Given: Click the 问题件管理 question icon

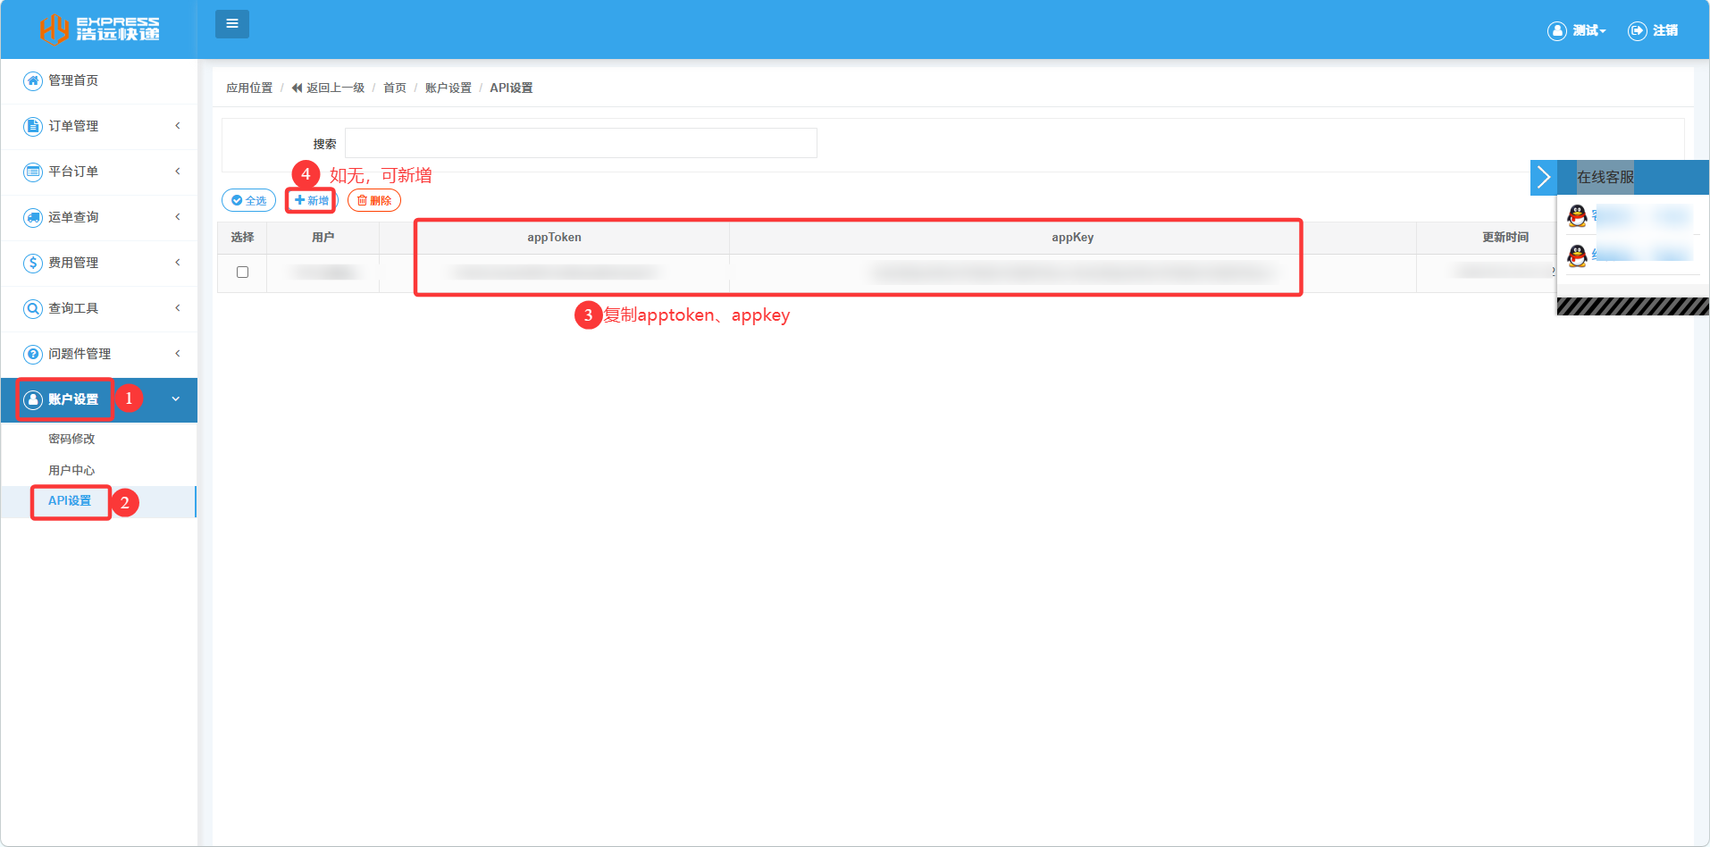Looking at the screenshot, I should tap(33, 354).
